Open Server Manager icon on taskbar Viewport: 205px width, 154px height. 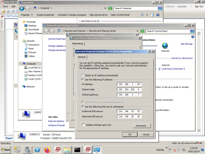coord(27,149)
